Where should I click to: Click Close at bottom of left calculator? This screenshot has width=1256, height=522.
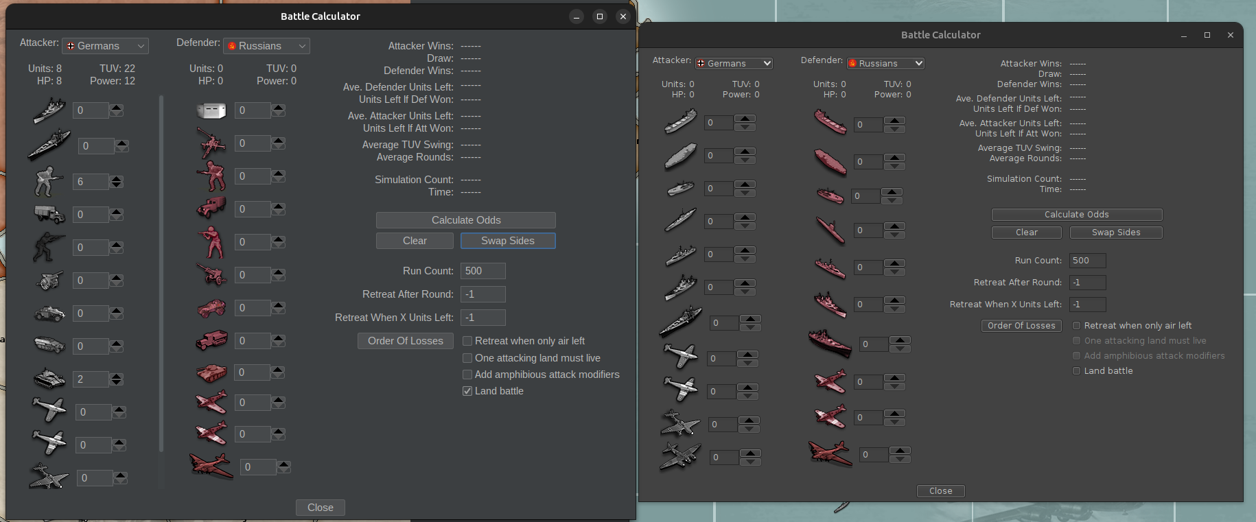tap(321, 508)
